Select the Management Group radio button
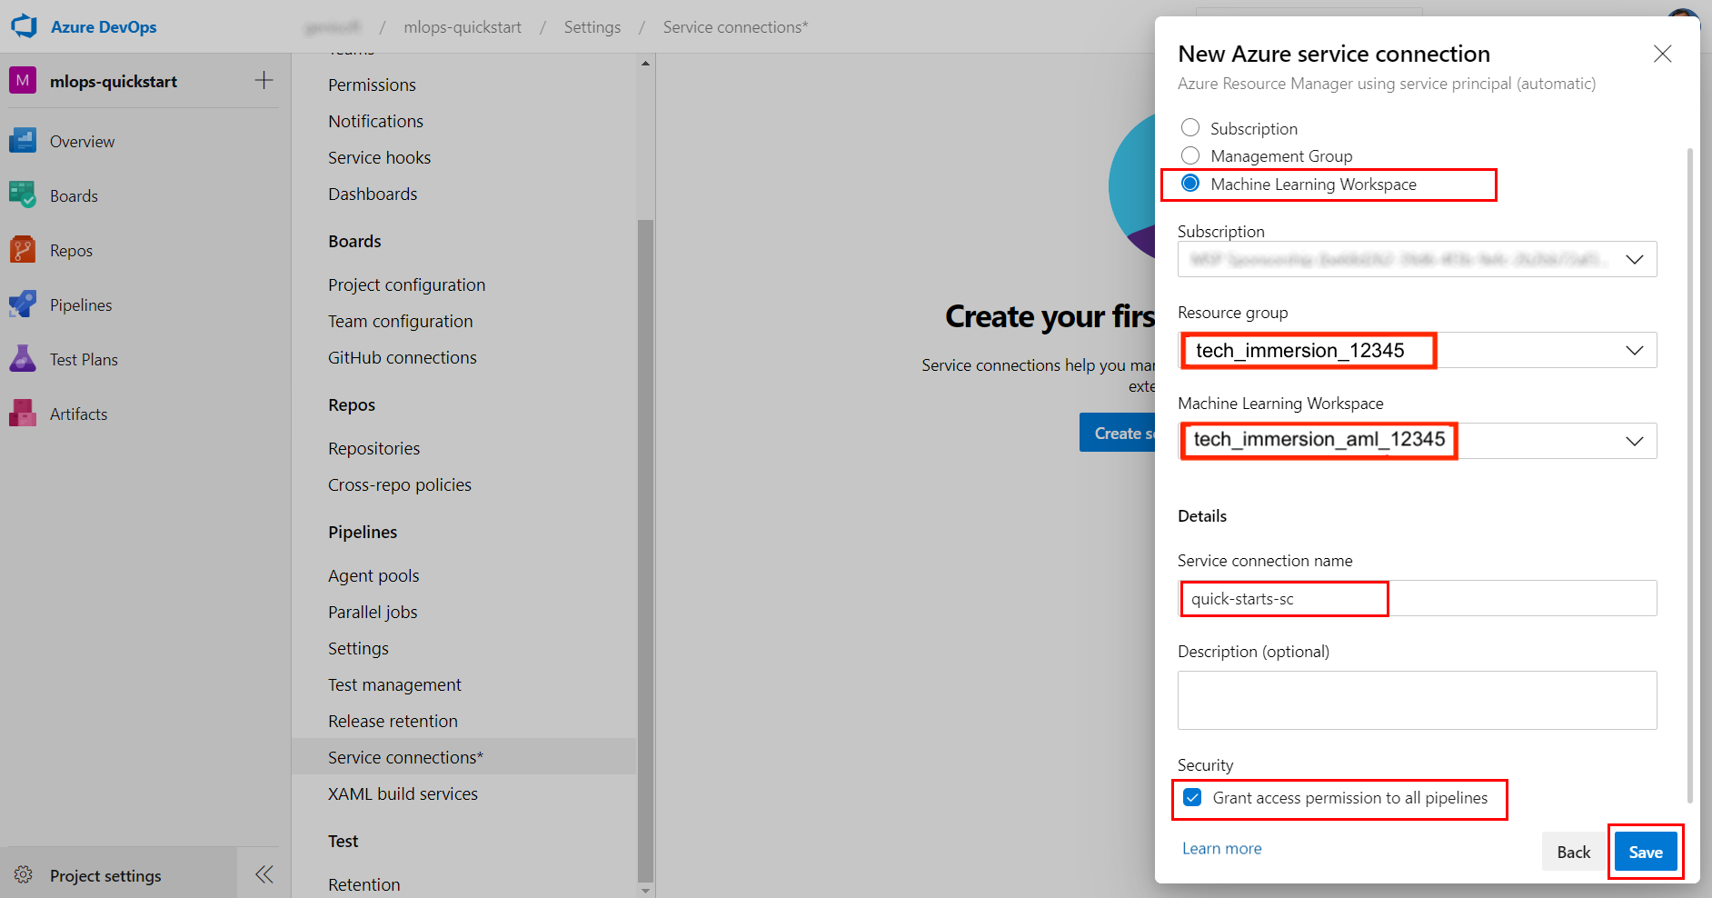The height and width of the screenshot is (898, 1712). point(1190,155)
